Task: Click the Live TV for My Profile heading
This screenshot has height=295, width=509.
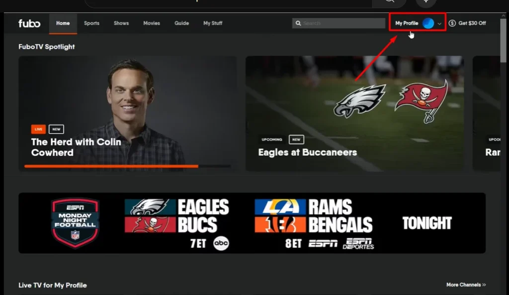Action: pyautogui.click(x=53, y=285)
